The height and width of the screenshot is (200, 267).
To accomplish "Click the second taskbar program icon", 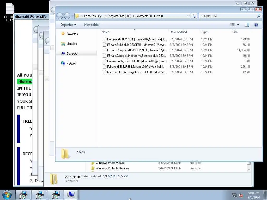I will pyautogui.click(x=39, y=195).
